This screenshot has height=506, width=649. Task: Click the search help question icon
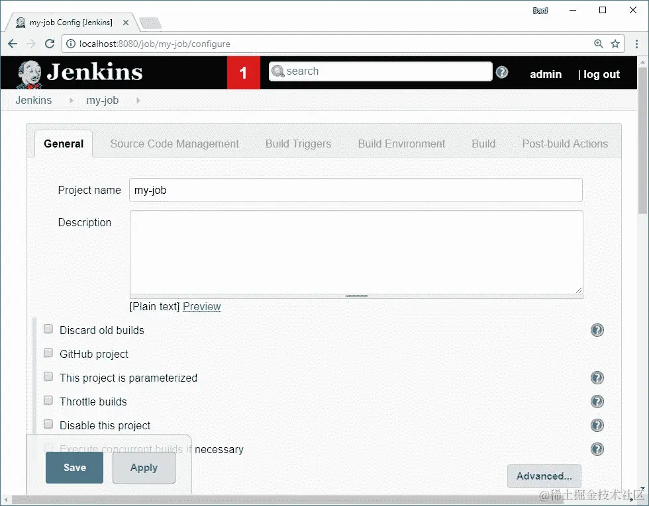click(x=502, y=72)
